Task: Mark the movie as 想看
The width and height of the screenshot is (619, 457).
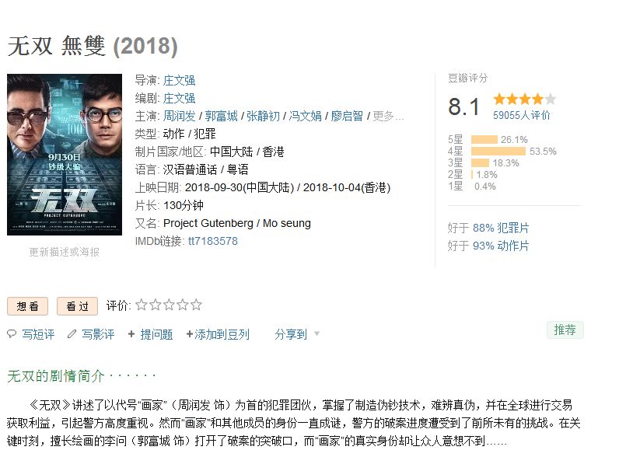Action: pyautogui.click(x=28, y=306)
